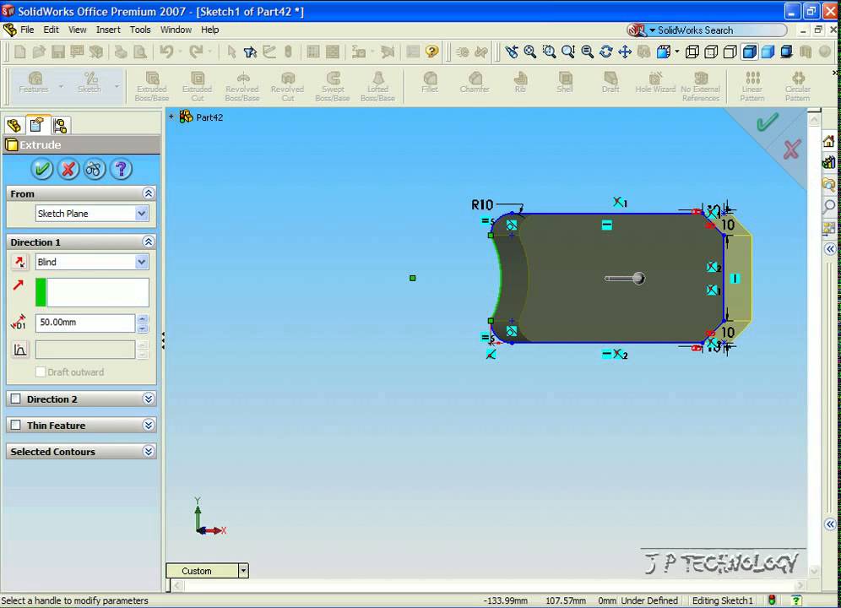Toggle Detailed Preview glasses icon
The height and width of the screenshot is (608, 841).
(x=95, y=169)
